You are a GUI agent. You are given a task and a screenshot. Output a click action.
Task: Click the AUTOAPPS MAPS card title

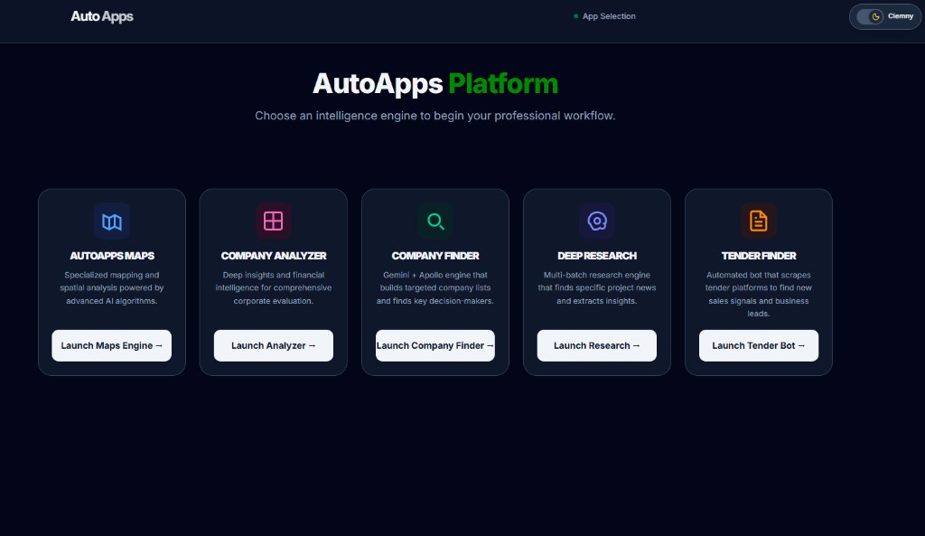(x=112, y=256)
